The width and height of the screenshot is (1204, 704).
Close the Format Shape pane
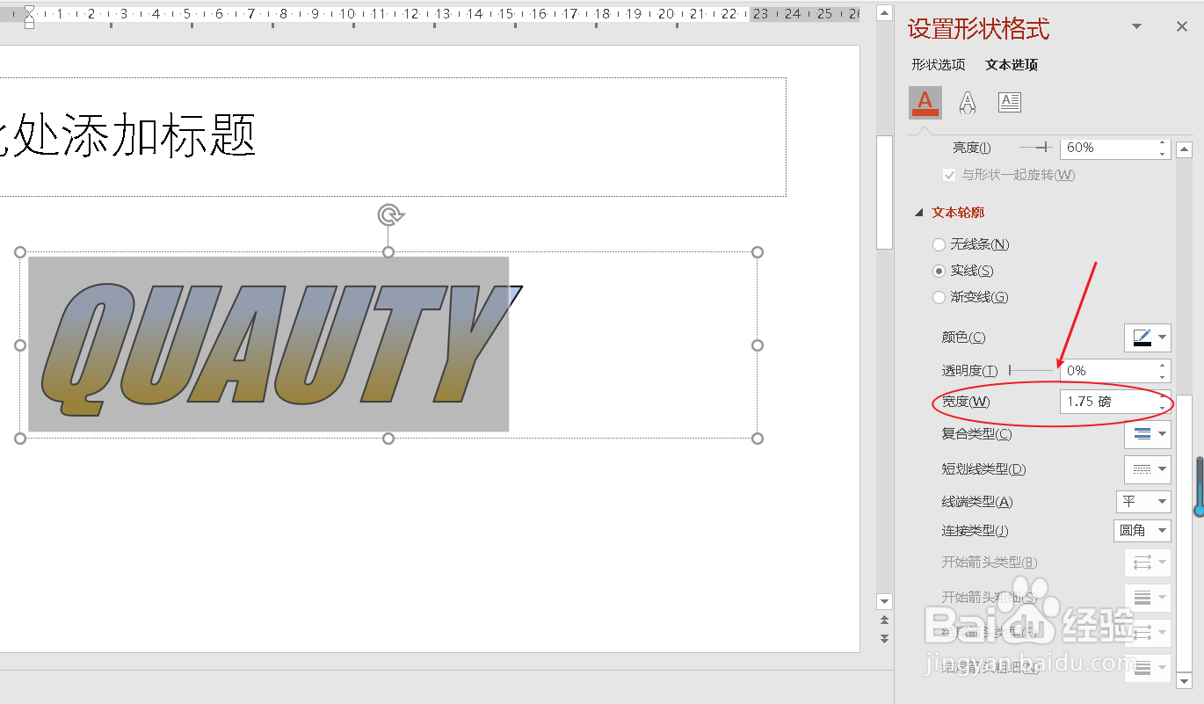[x=1182, y=27]
